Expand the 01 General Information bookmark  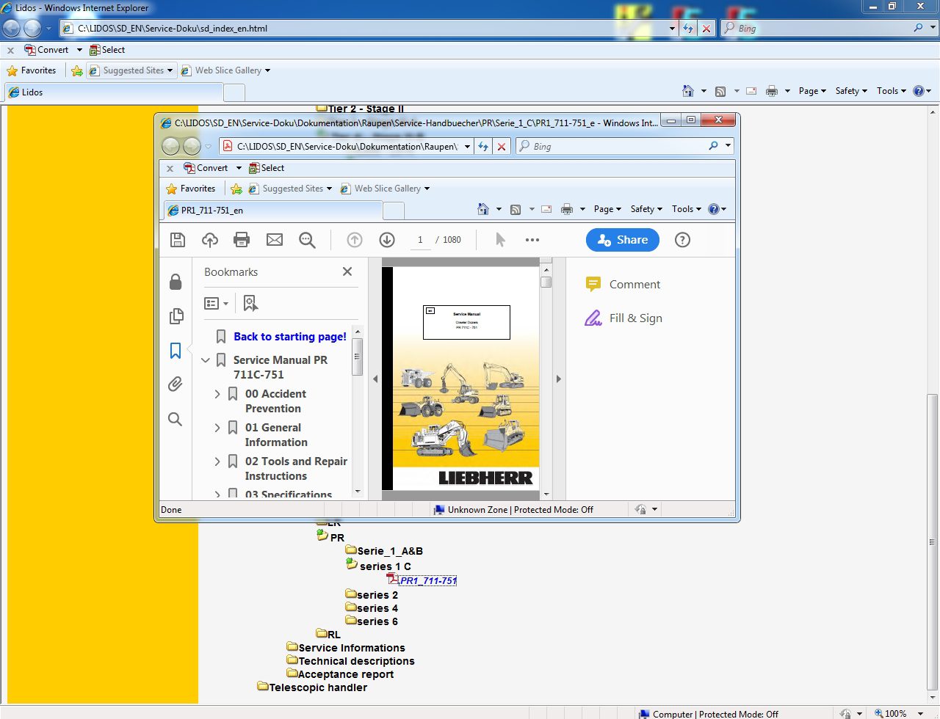tap(217, 428)
